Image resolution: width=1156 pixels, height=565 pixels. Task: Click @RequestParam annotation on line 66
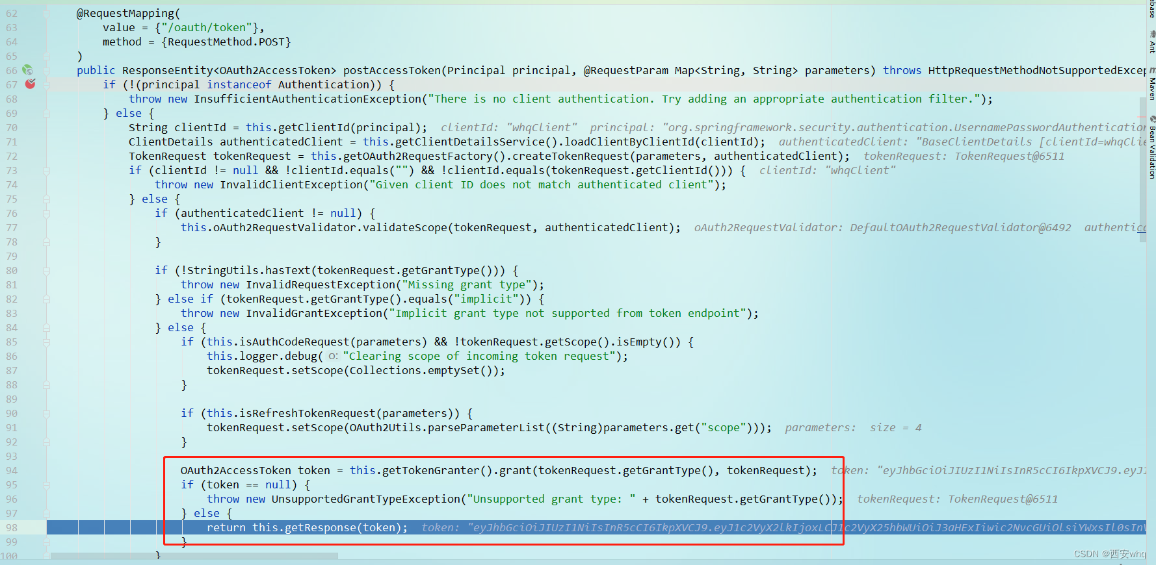(x=625, y=70)
